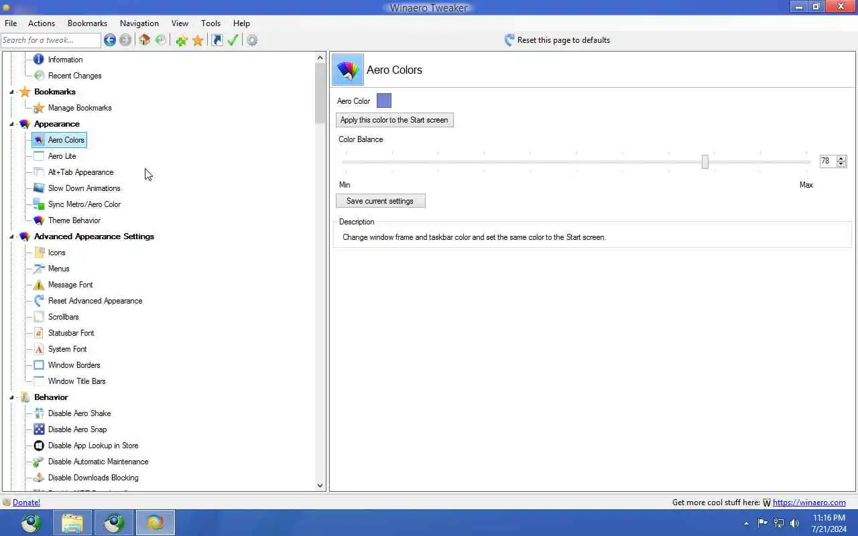Click the volume speaker tray icon
This screenshot has width=858, height=536.
pyautogui.click(x=794, y=523)
